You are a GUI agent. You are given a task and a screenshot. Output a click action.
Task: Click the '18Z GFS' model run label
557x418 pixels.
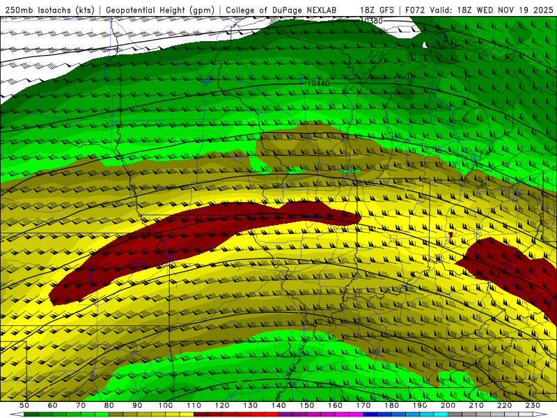click(377, 10)
